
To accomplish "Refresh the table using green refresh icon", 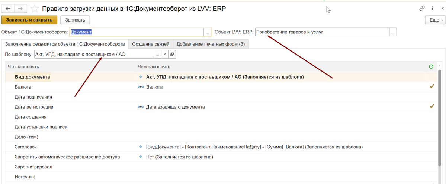I will tap(431, 67).
